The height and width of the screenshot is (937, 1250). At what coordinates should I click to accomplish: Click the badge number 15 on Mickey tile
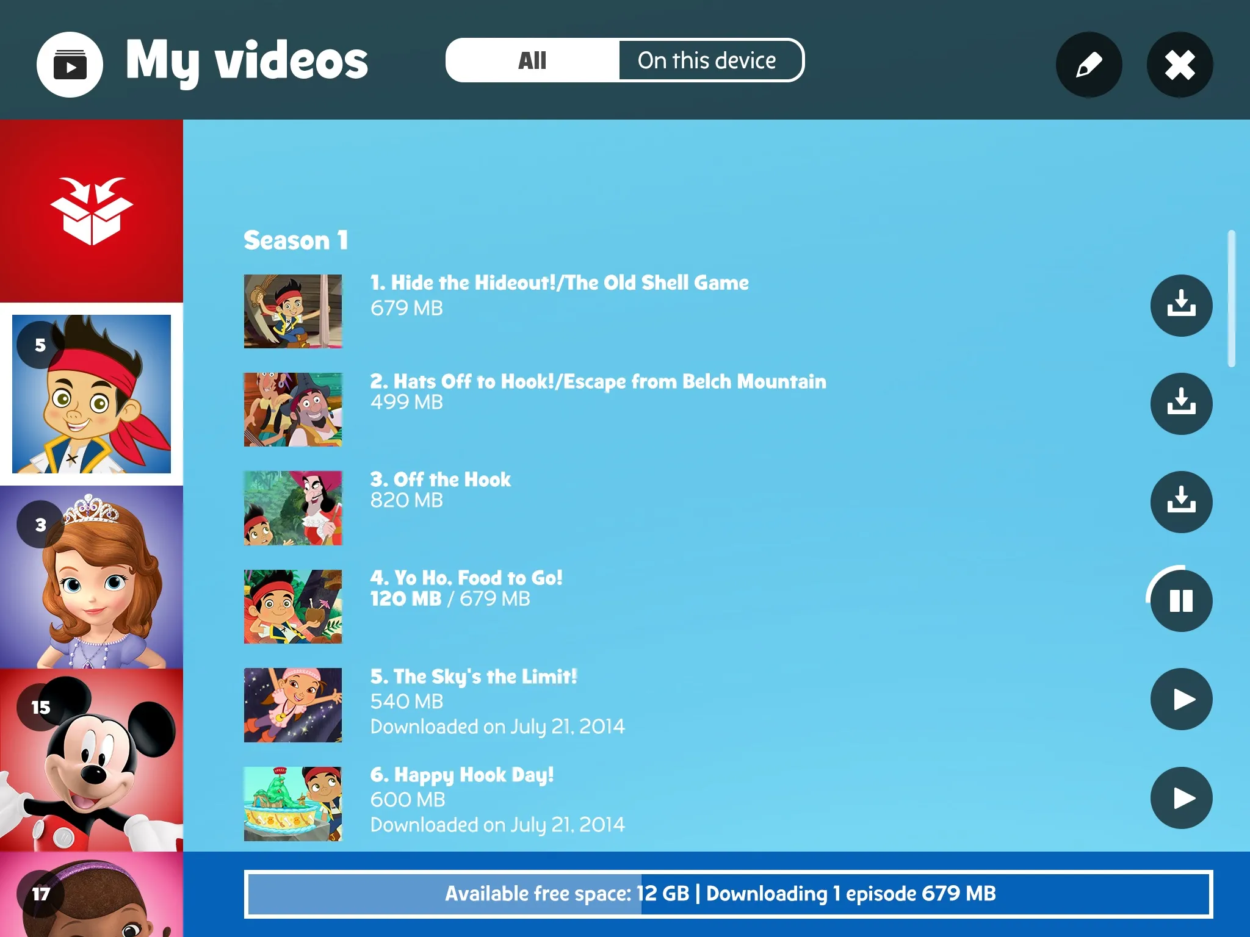coord(41,708)
